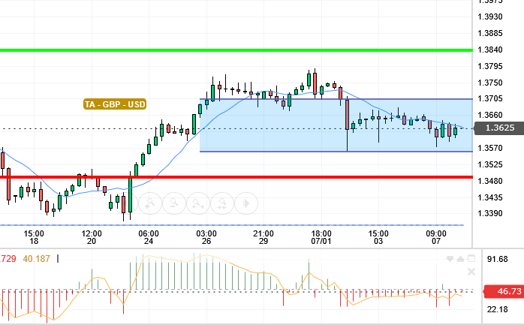Close the indicator pane with X
Viewport: 524px width, 325px height.
(471, 272)
